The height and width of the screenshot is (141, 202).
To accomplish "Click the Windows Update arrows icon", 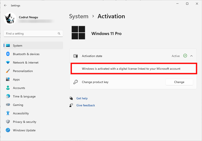I will click(8, 130).
